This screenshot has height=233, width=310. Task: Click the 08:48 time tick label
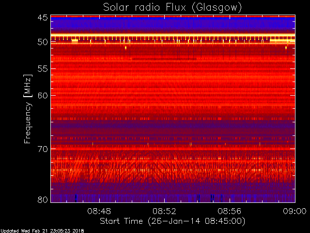click(x=99, y=211)
